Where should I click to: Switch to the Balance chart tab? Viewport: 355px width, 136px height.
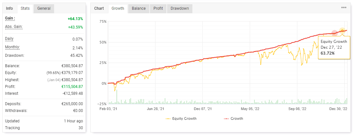click(139, 8)
